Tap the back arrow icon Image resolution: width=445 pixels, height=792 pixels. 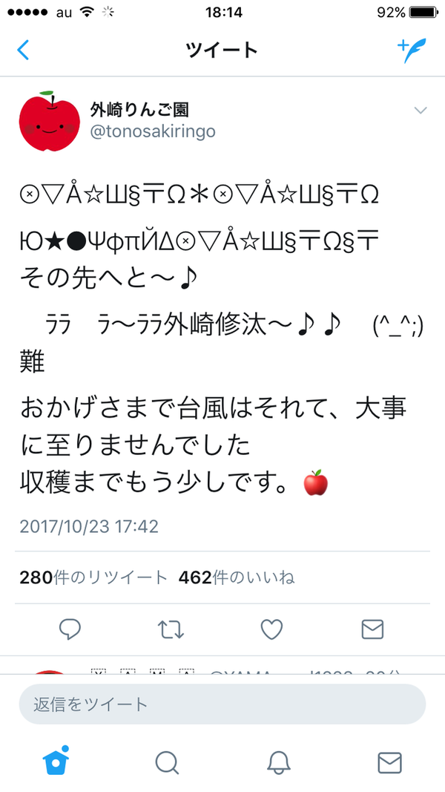(23, 50)
